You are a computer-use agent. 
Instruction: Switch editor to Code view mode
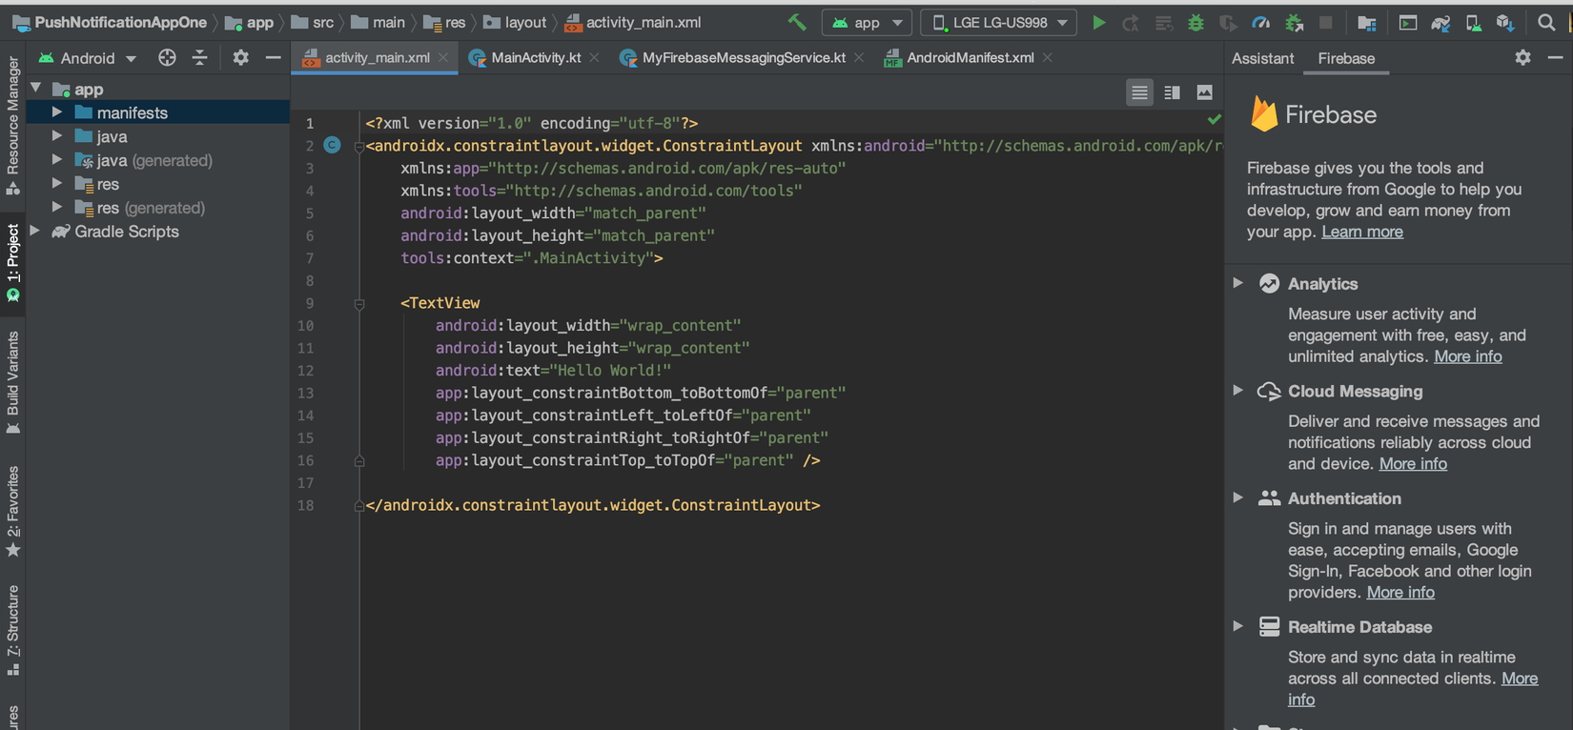(1139, 92)
